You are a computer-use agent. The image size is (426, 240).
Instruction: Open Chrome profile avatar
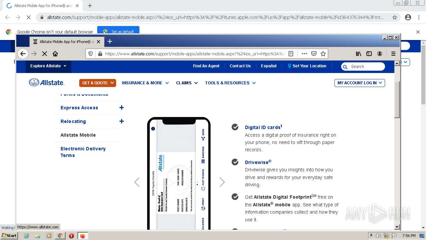coord(408,17)
